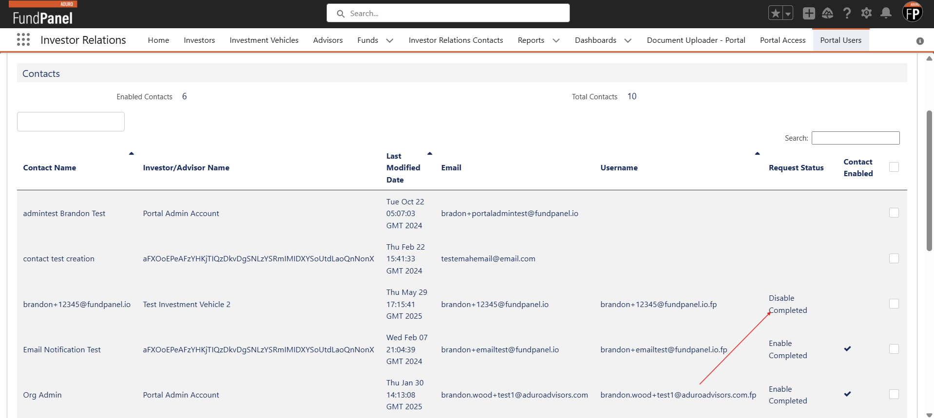The width and height of the screenshot is (934, 418).
Task: Select the Portal Users tab
Action: (x=840, y=40)
